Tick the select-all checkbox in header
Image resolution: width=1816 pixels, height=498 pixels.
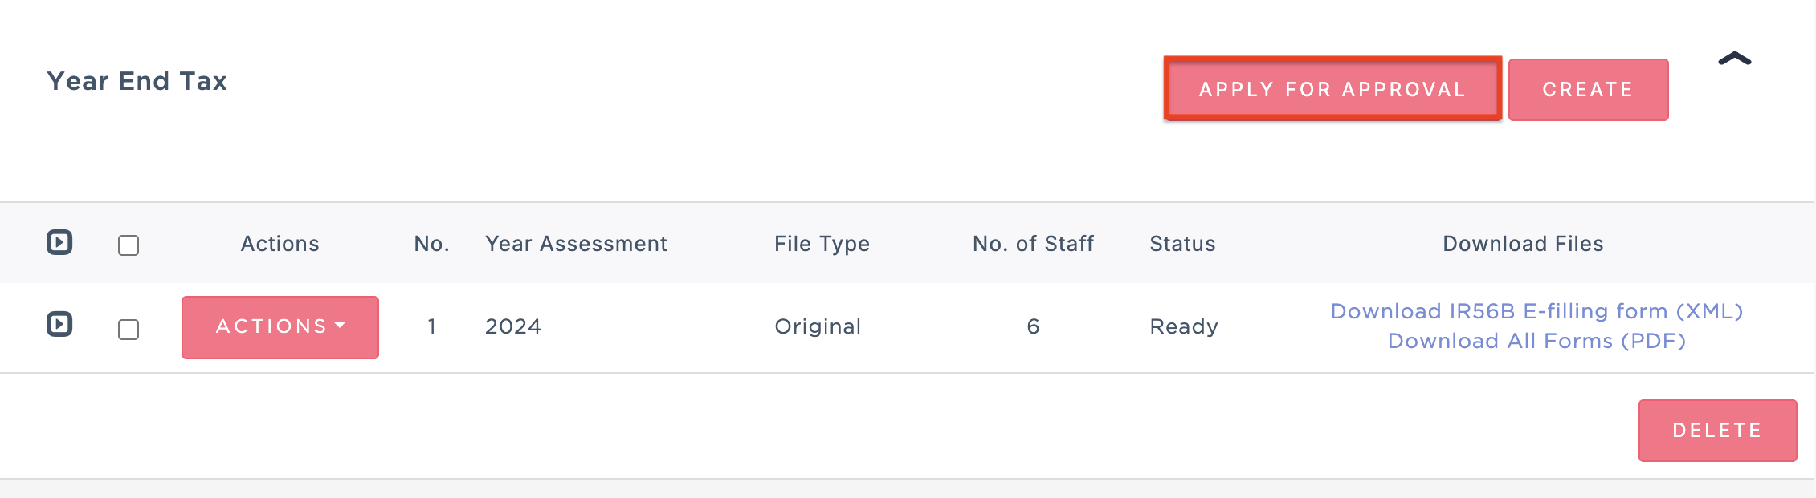click(x=129, y=245)
